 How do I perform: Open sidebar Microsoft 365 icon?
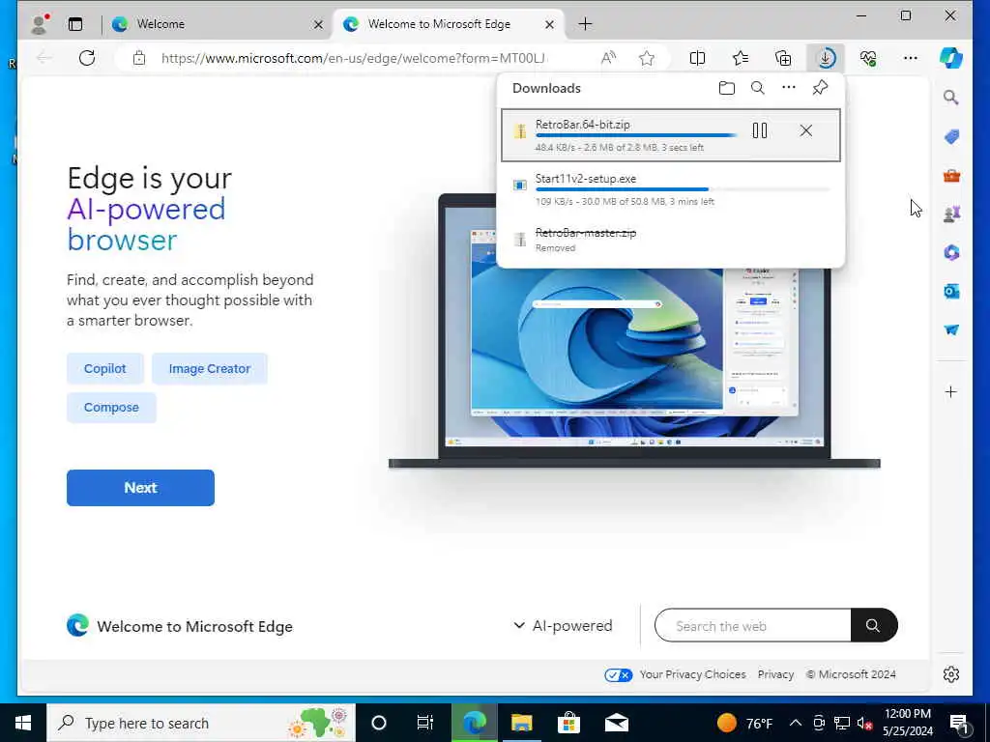pos(951,252)
